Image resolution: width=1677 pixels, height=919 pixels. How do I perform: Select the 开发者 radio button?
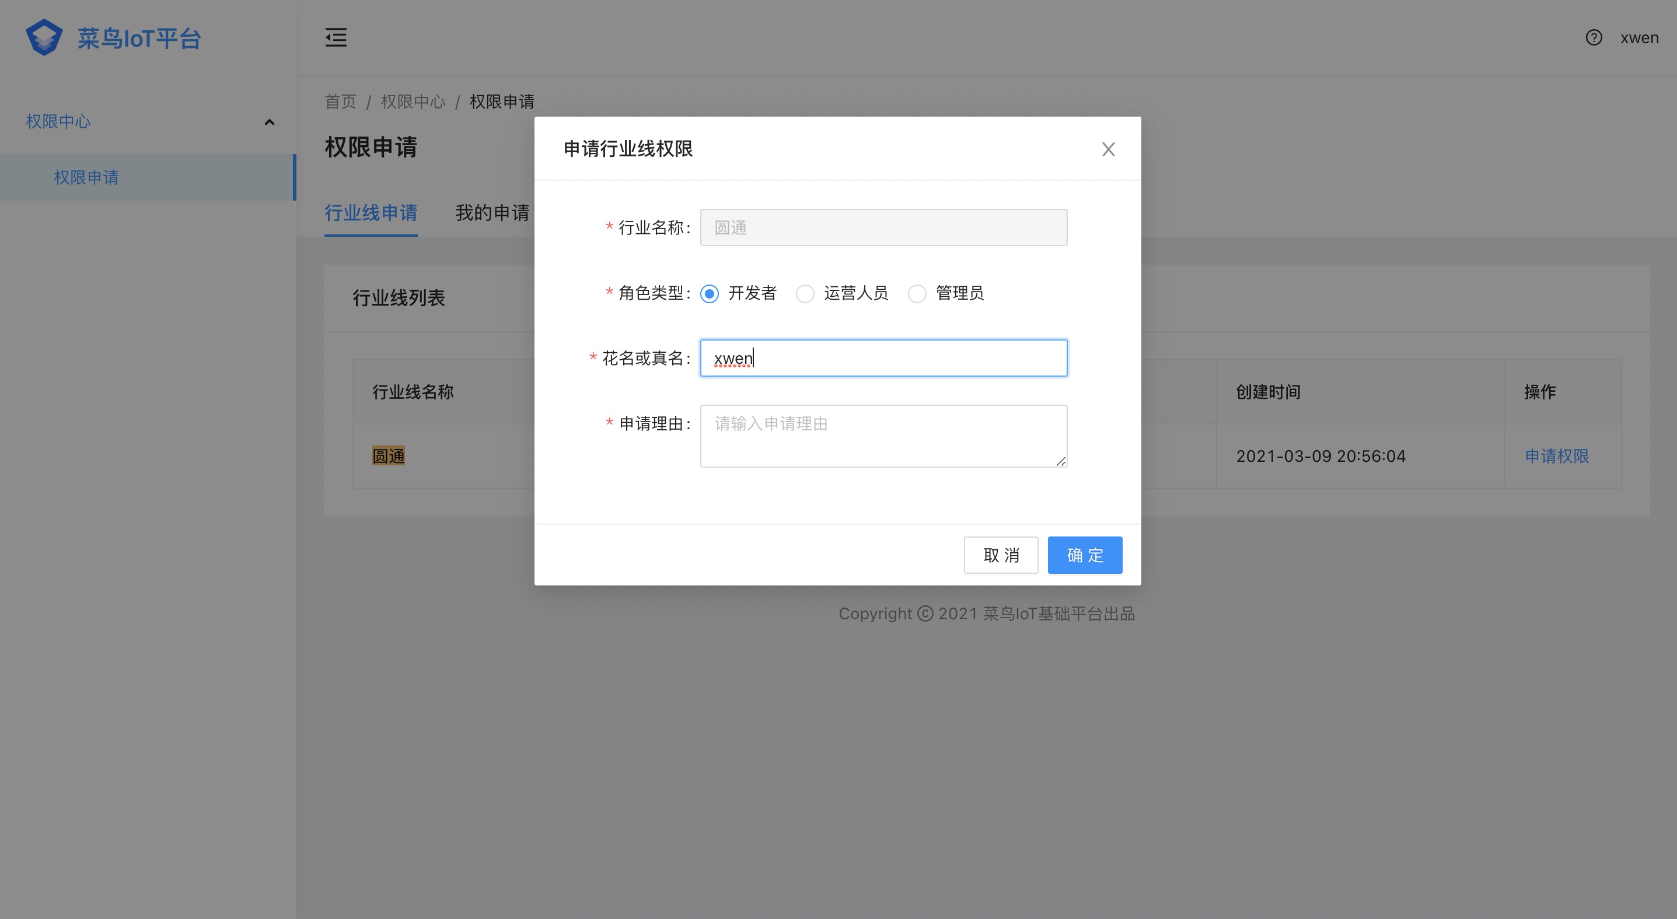710,294
